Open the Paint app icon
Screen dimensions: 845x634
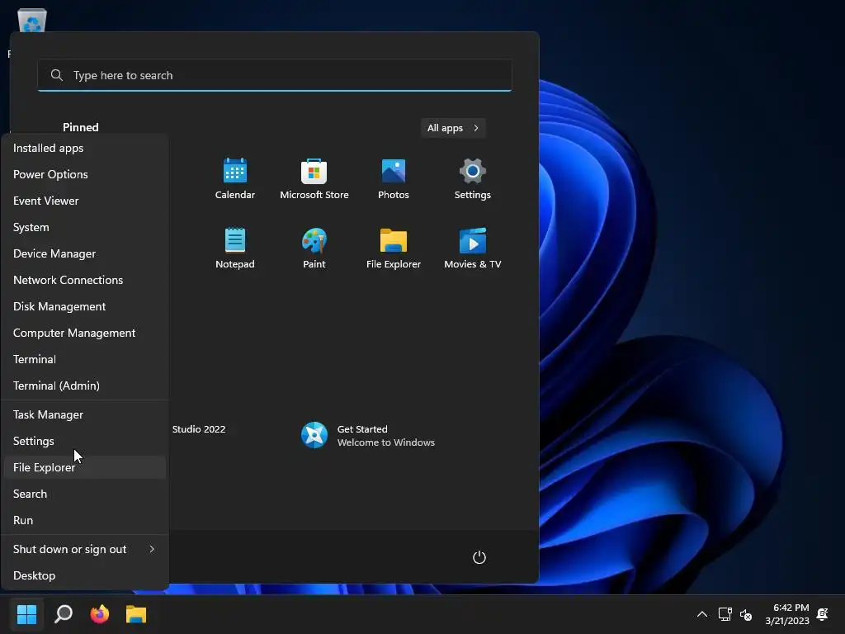click(x=314, y=248)
